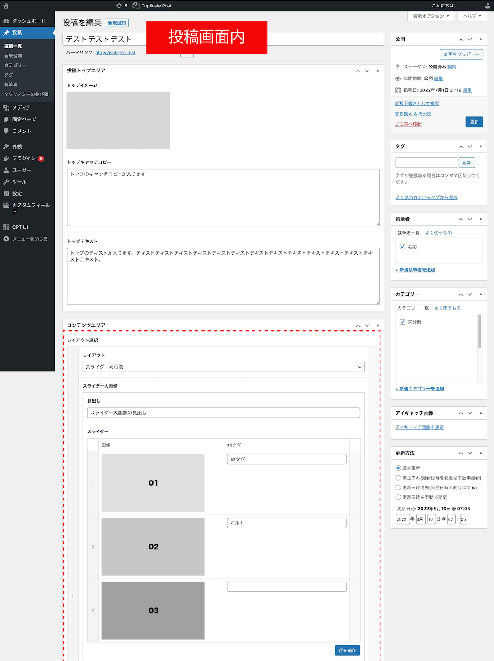Click the updates refresh icon
Viewport: 494px width, 661px height.
(119, 6)
